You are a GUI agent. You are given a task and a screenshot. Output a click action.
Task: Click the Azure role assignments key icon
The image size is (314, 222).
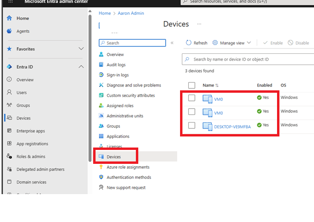pyautogui.click(x=101, y=167)
